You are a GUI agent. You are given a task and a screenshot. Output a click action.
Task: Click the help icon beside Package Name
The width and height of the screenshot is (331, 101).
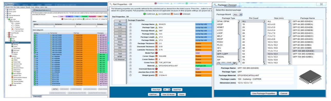130,24
